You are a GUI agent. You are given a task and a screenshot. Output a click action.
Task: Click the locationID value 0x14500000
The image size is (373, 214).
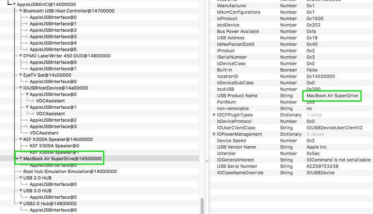[x=321, y=76]
